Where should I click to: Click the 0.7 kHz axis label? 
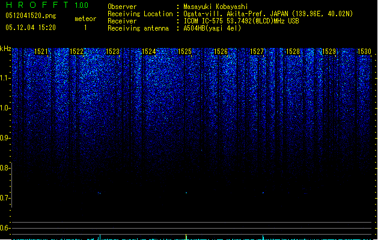[5, 198]
